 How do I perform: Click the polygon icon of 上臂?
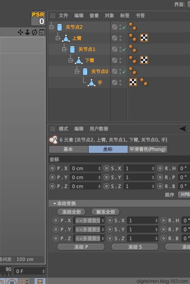click(66, 38)
